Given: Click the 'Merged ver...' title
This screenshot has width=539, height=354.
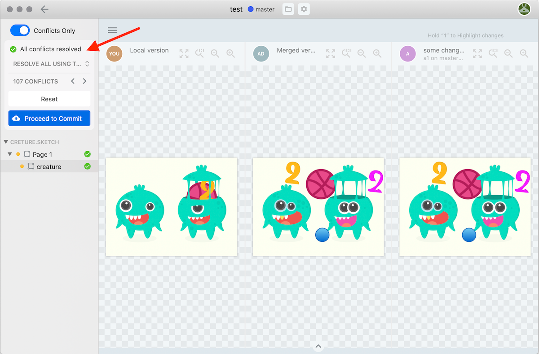Looking at the screenshot, I should [296, 50].
